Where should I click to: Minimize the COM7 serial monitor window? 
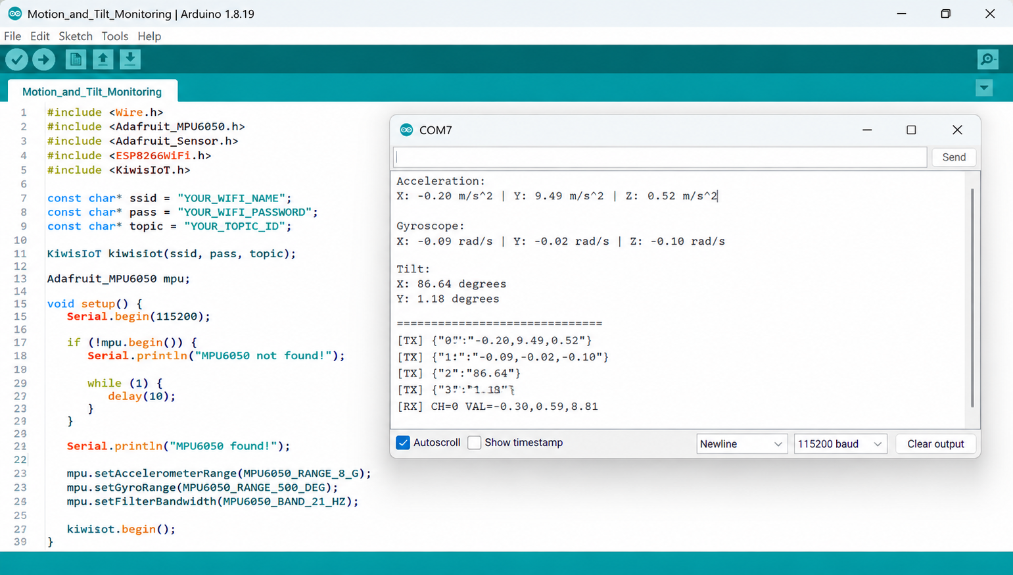867,130
